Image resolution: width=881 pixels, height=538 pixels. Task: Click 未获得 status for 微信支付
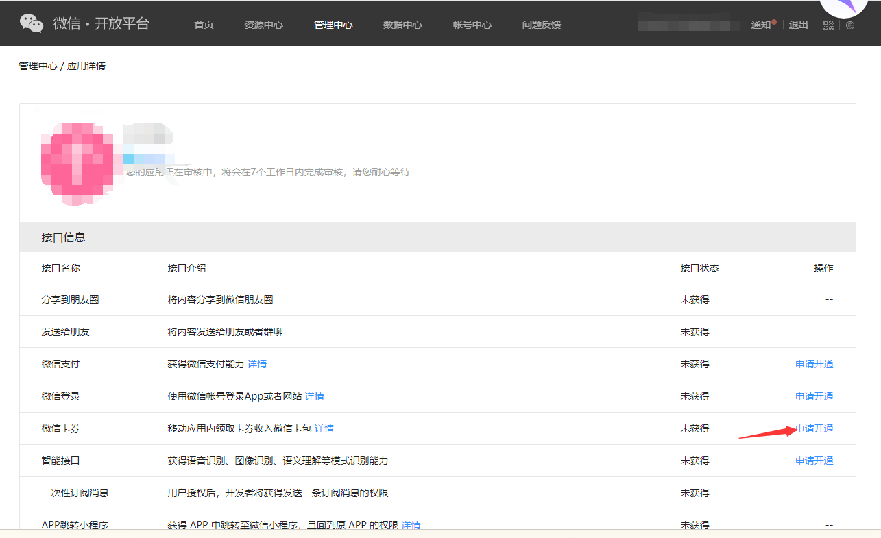tap(695, 364)
